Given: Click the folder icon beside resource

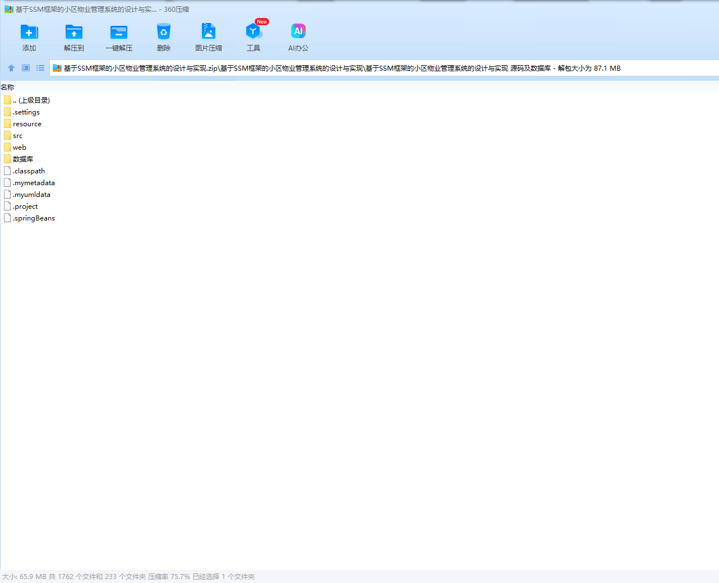Looking at the screenshot, I should (7, 123).
